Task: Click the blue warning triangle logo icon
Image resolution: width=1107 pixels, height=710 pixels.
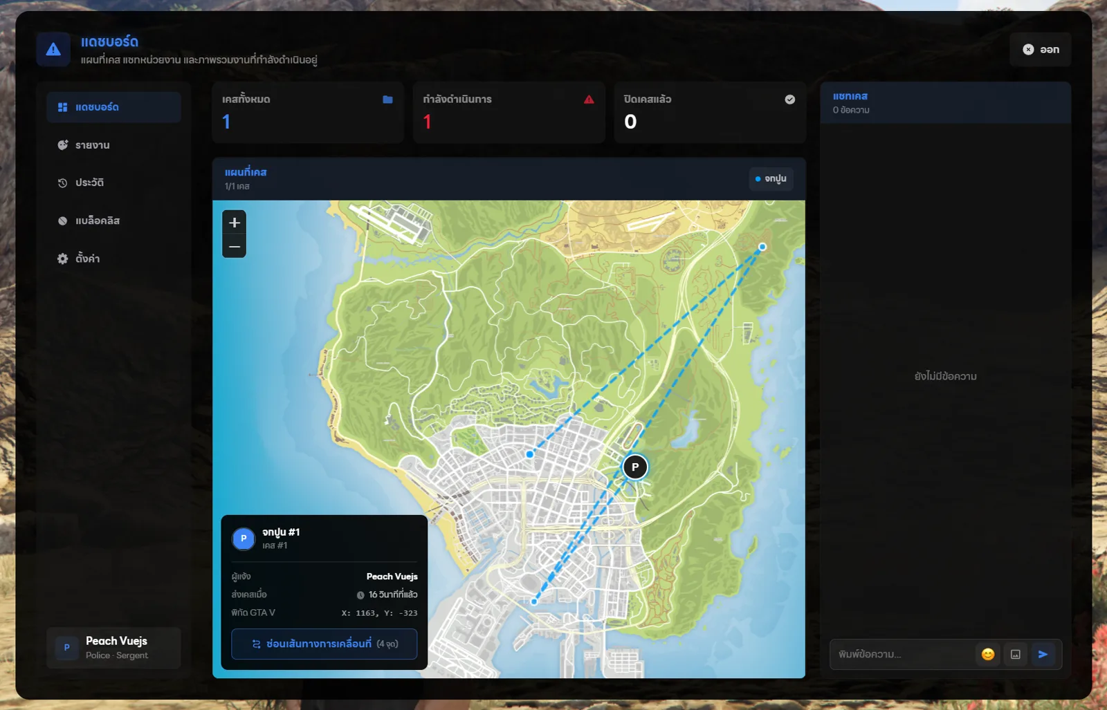Action: [53, 50]
